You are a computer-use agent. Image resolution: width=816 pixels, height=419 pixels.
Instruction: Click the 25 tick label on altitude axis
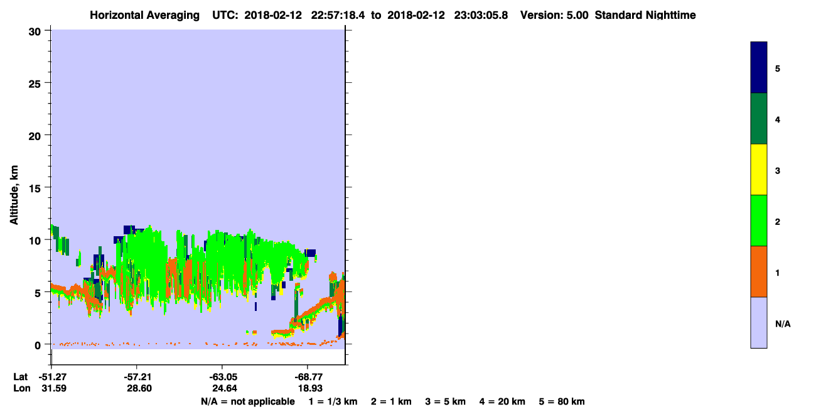(x=36, y=83)
